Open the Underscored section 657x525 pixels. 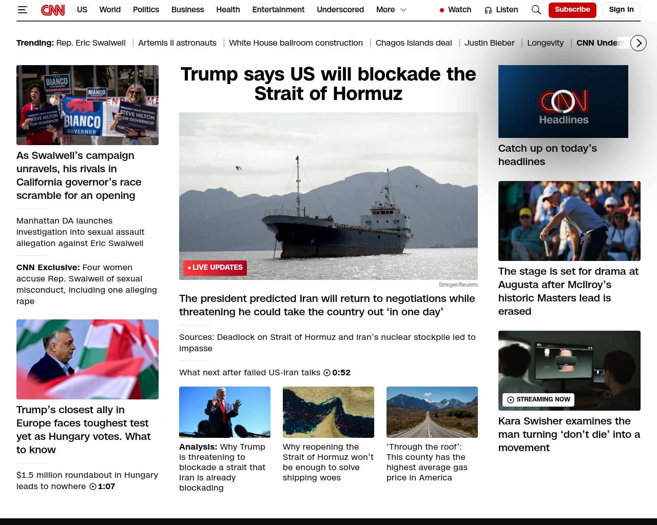pos(340,10)
